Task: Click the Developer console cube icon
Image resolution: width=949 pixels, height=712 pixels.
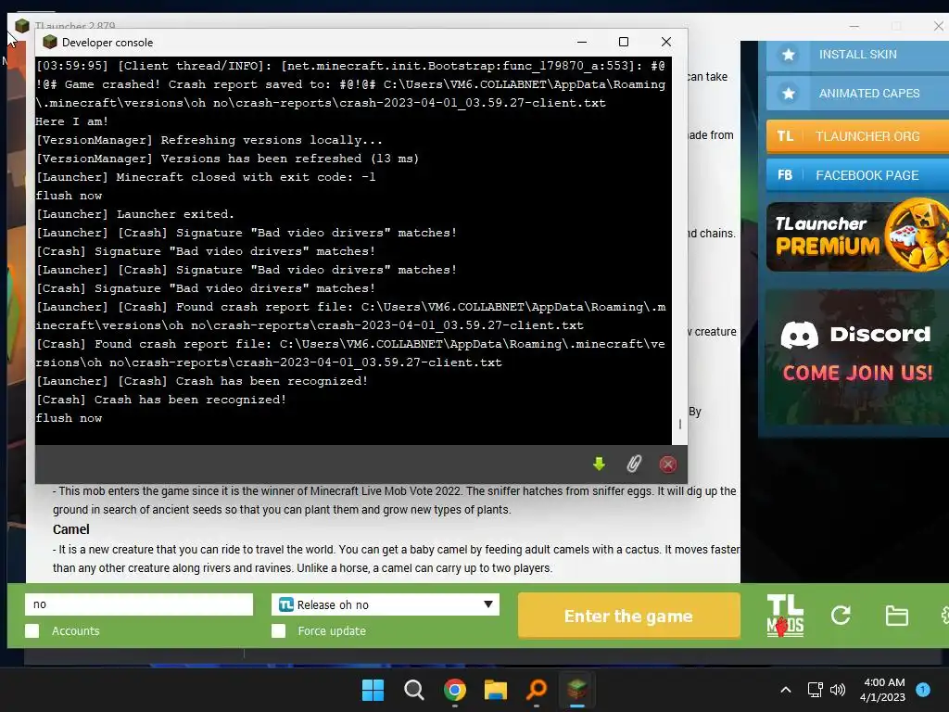Action: pos(50,42)
